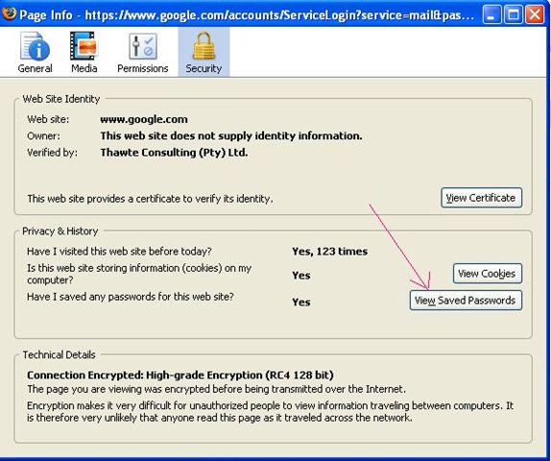This screenshot has width=551, height=461.
Task: Click the 'Have I visited this web site' question
Action: 119,252
